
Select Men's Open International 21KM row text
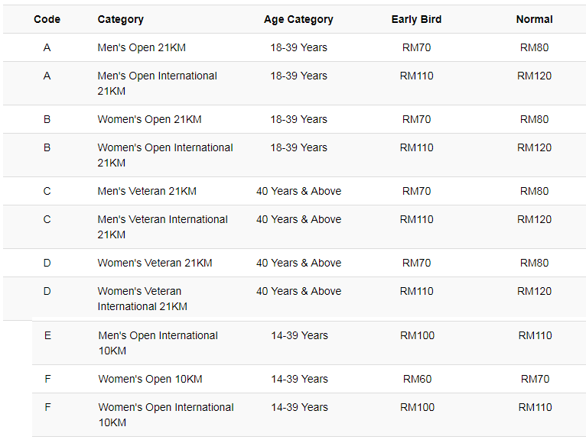[157, 83]
